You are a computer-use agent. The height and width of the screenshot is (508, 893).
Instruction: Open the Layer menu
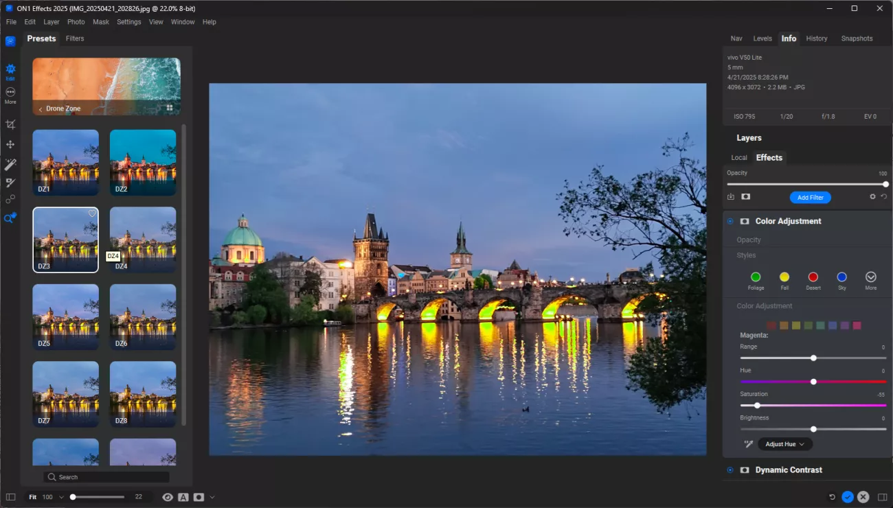[x=52, y=22]
